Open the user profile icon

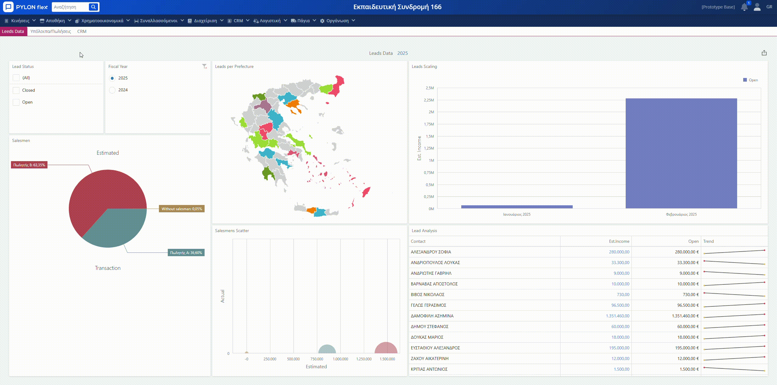click(757, 7)
